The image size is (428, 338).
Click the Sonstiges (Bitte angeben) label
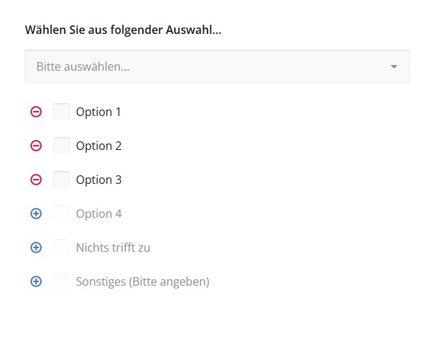point(142,281)
